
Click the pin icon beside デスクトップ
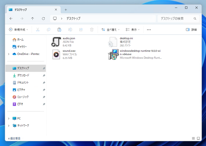[x=44, y=68]
